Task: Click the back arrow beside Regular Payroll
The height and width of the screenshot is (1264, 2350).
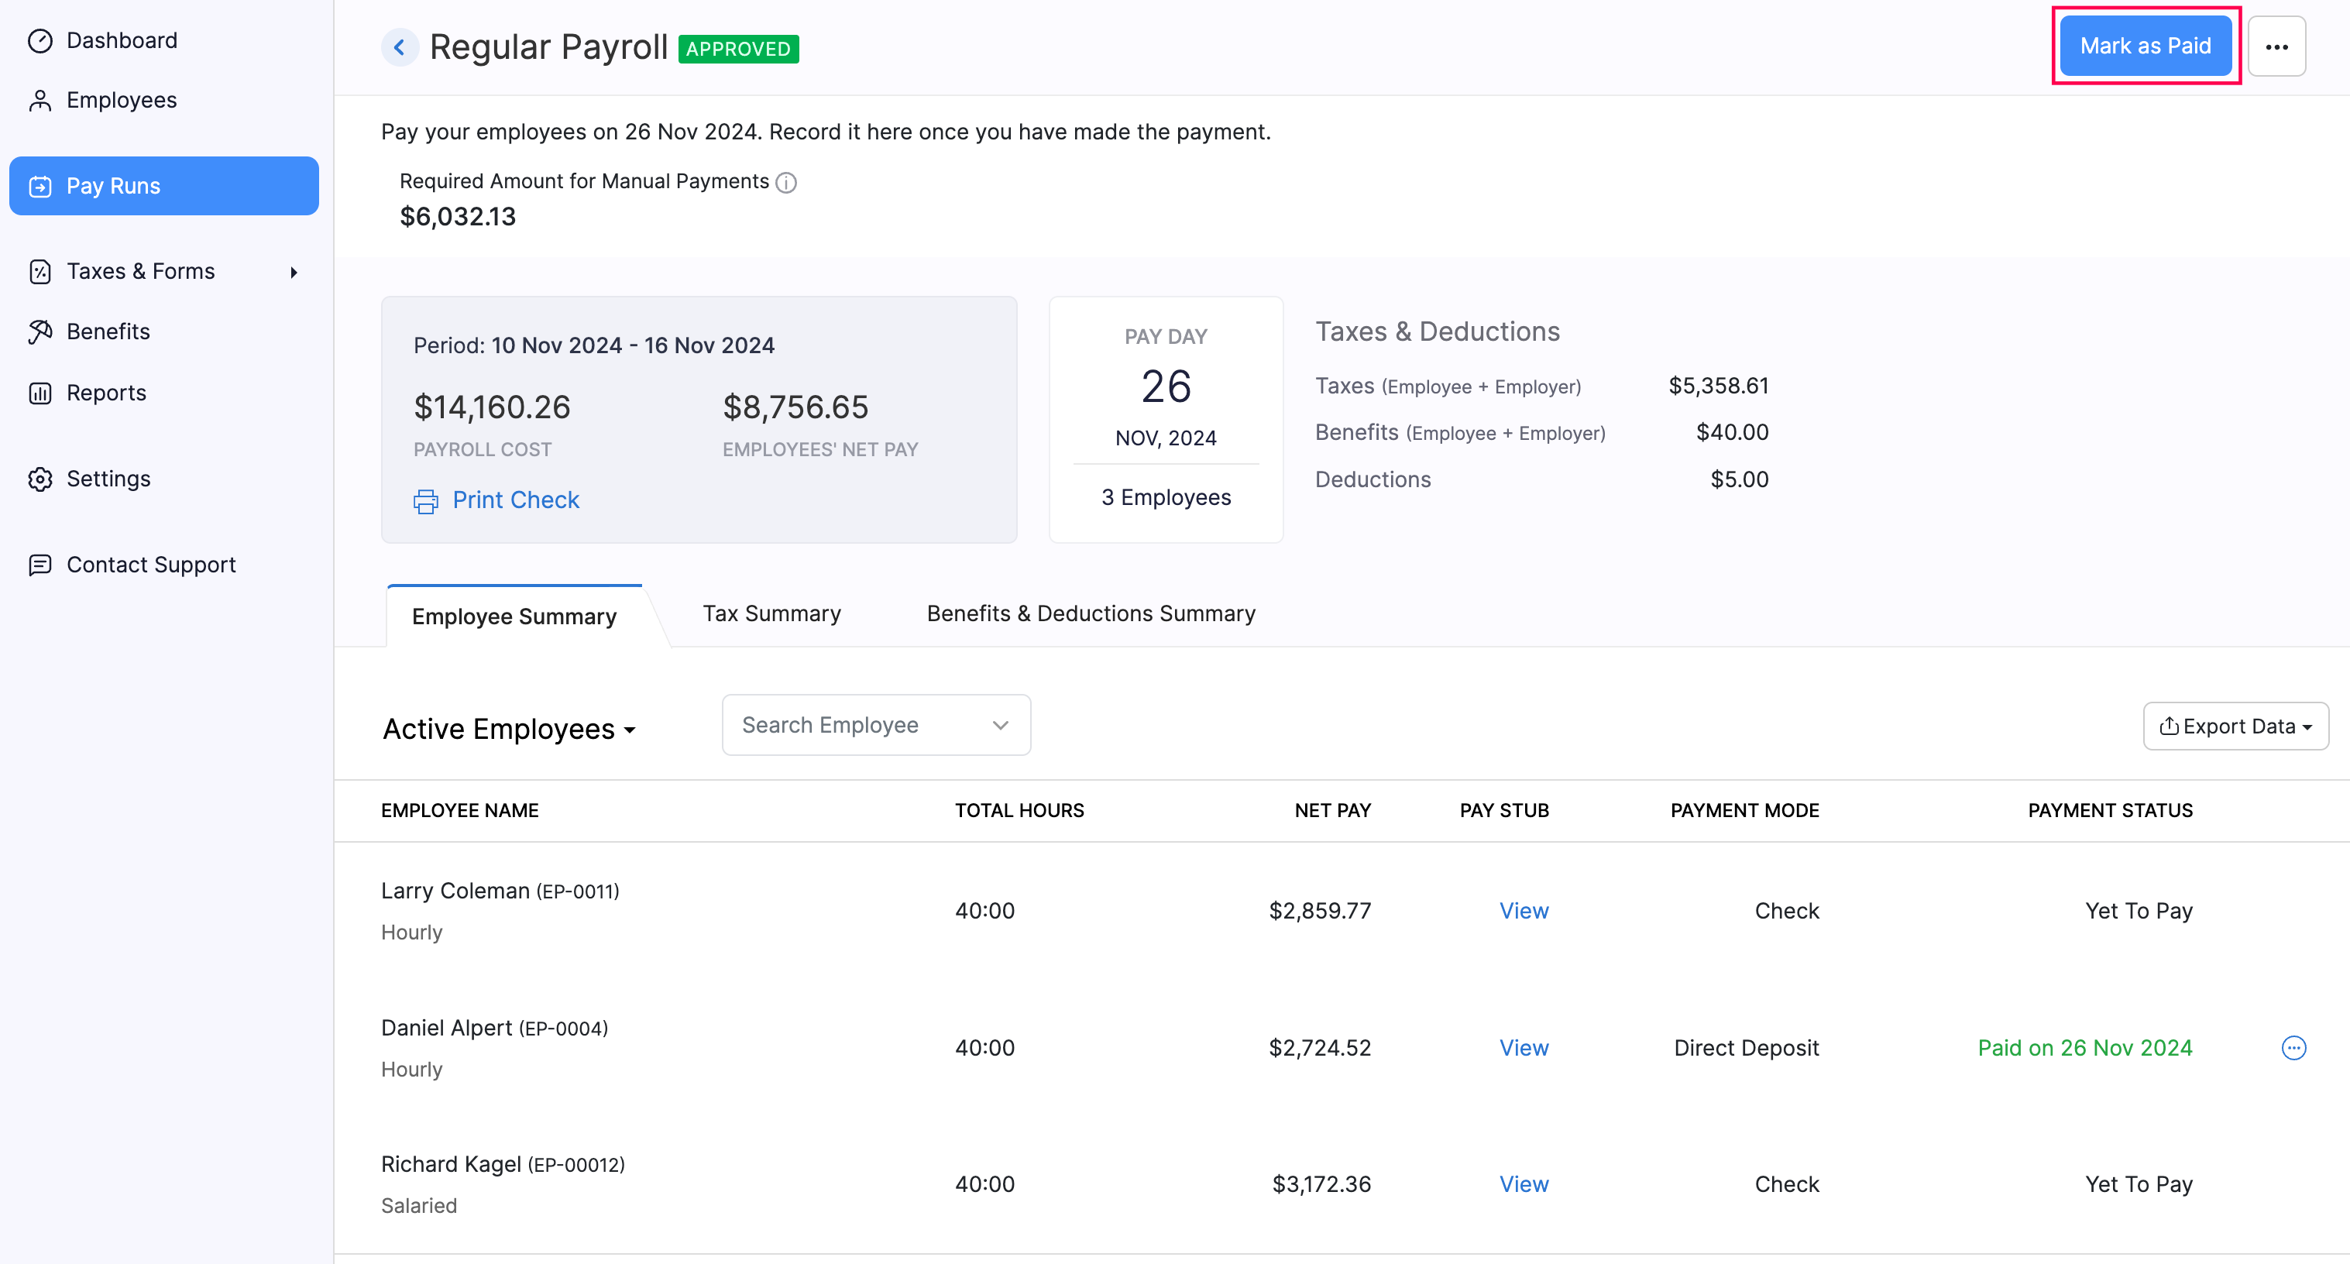Action: pyautogui.click(x=400, y=46)
